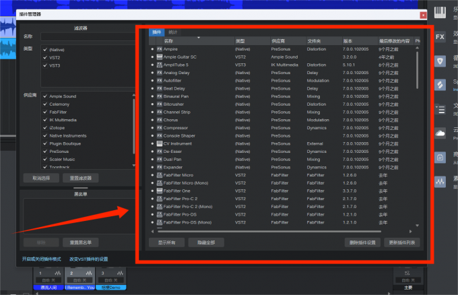The height and width of the screenshot is (295, 458).
Task: Sort list by 最后修改的内容 column header
Action: 395,41
